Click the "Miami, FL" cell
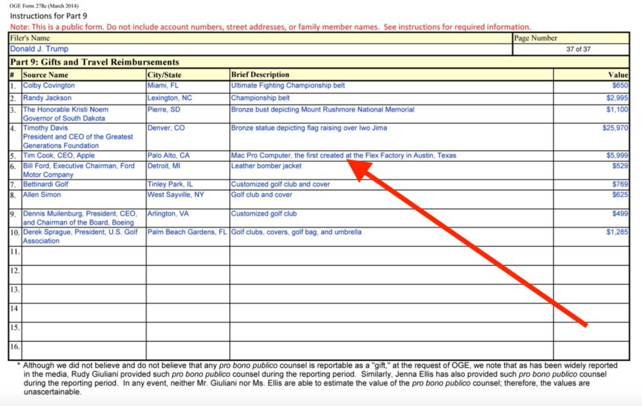The image size is (642, 406). point(163,85)
